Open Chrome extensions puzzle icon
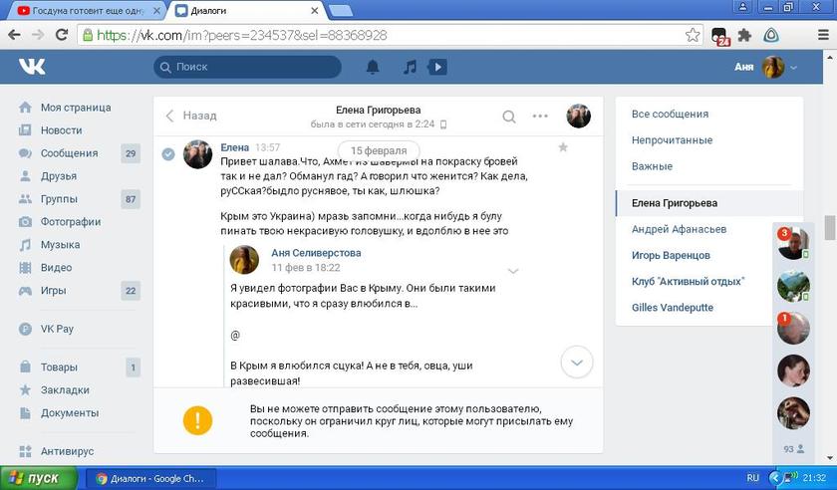837x490 pixels. pyautogui.click(x=744, y=35)
